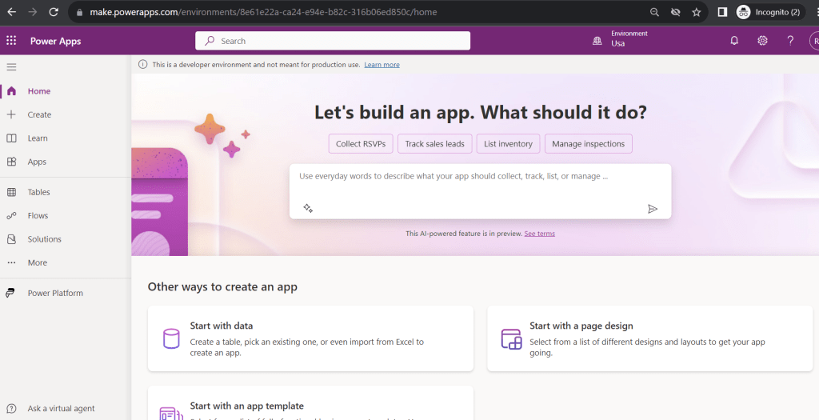Image resolution: width=819 pixels, height=420 pixels.
Task: Choose the Track sales leads suggestion
Action: click(434, 144)
